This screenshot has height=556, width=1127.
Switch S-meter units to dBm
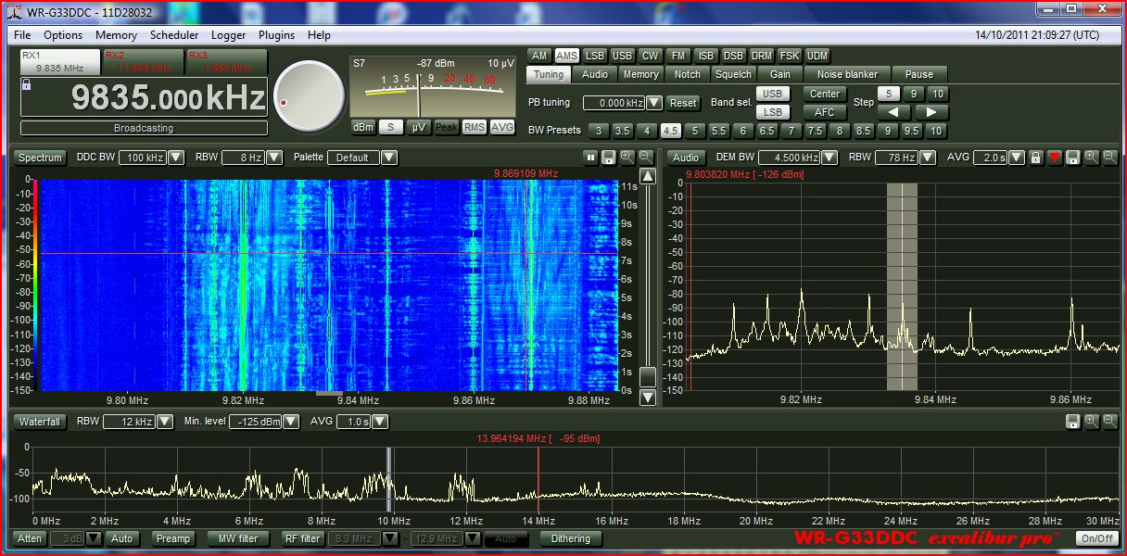(x=363, y=127)
